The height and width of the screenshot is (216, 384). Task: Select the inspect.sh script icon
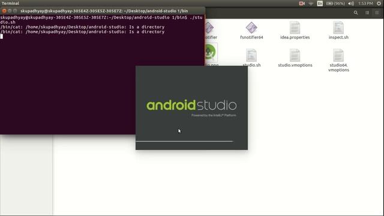pos(338,28)
